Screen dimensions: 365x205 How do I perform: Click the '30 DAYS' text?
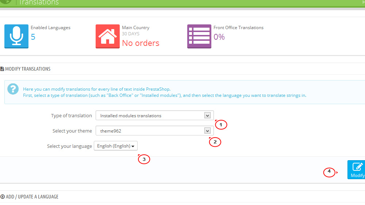click(131, 33)
